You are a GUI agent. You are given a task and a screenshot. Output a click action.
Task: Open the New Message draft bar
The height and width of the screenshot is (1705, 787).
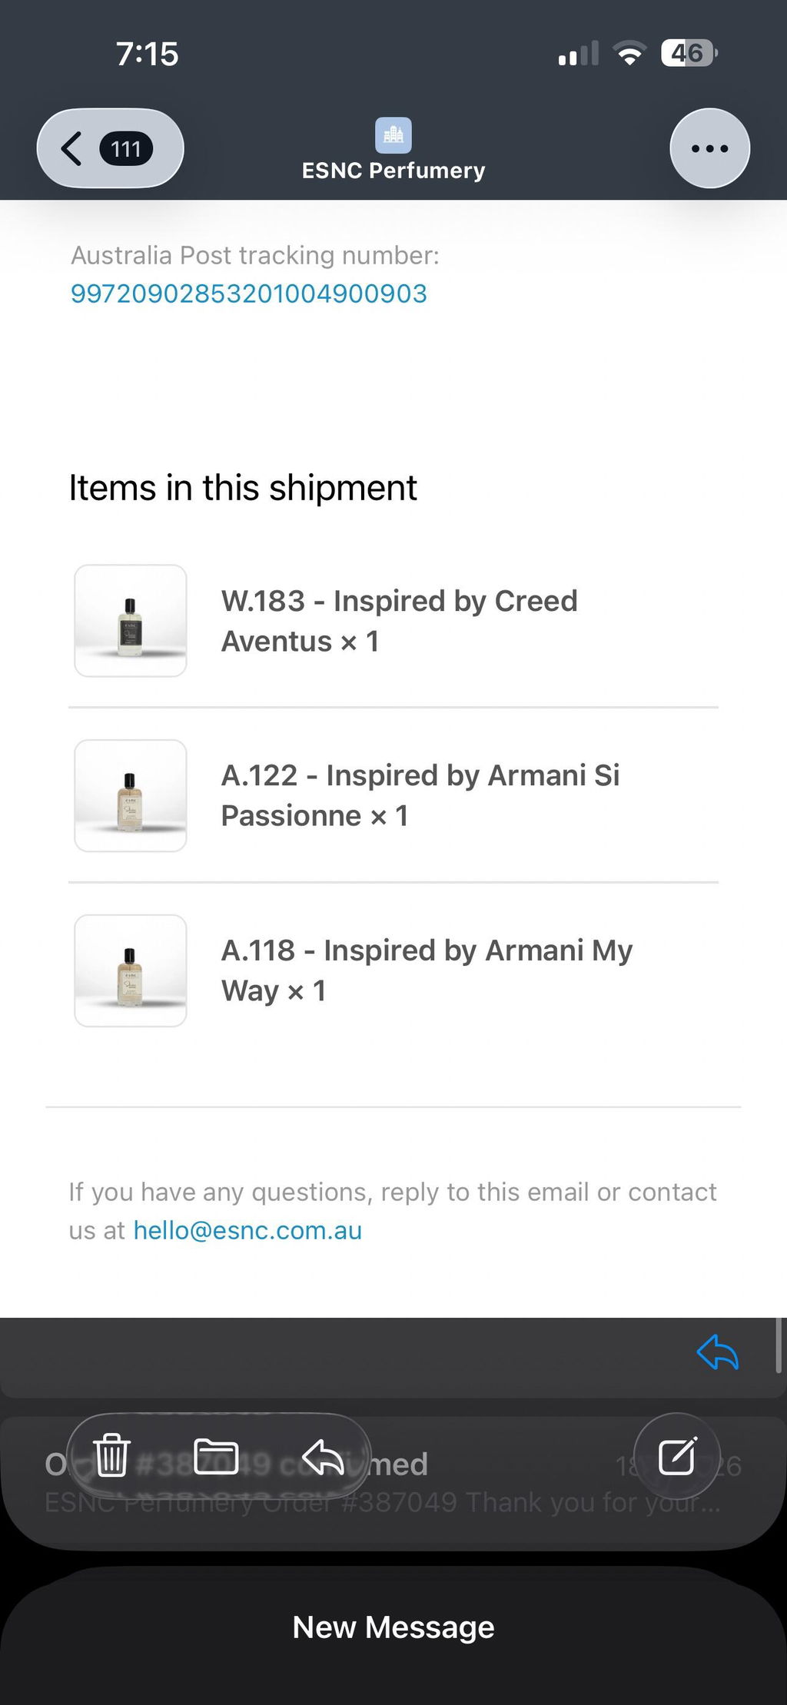393,1626
